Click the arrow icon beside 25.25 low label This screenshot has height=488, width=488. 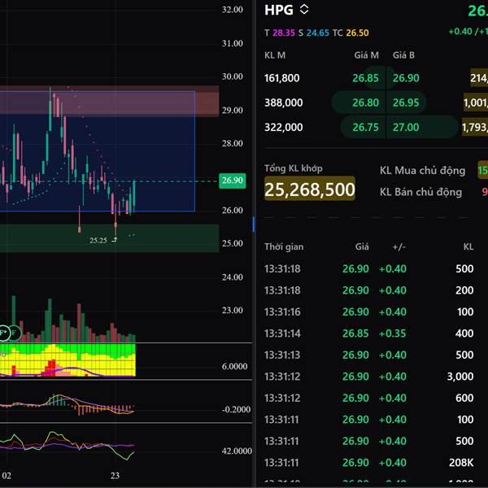coord(115,241)
